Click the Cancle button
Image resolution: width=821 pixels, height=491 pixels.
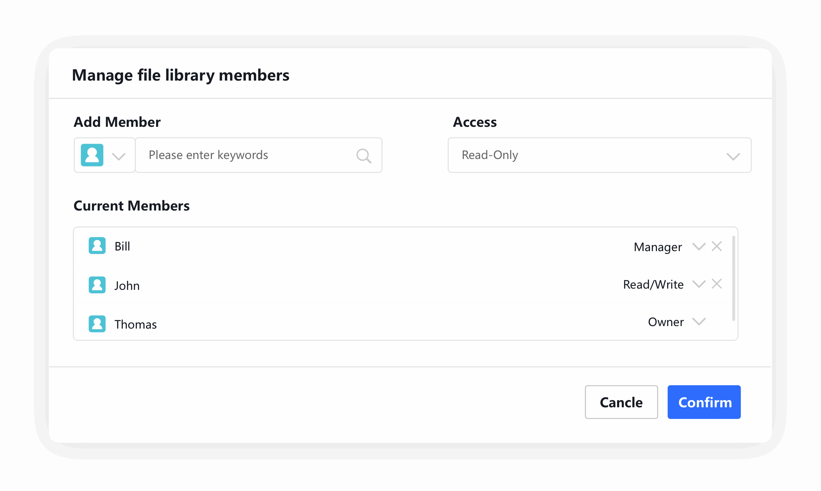(621, 402)
